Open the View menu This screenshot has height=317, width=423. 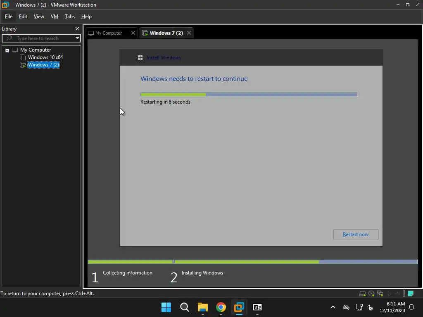(x=39, y=17)
